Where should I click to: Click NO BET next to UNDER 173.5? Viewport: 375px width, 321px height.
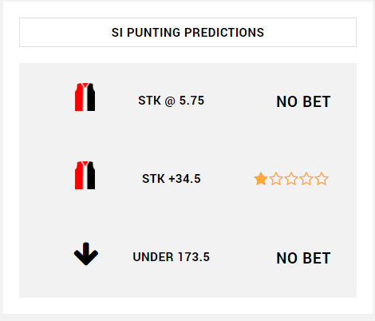[303, 258]
